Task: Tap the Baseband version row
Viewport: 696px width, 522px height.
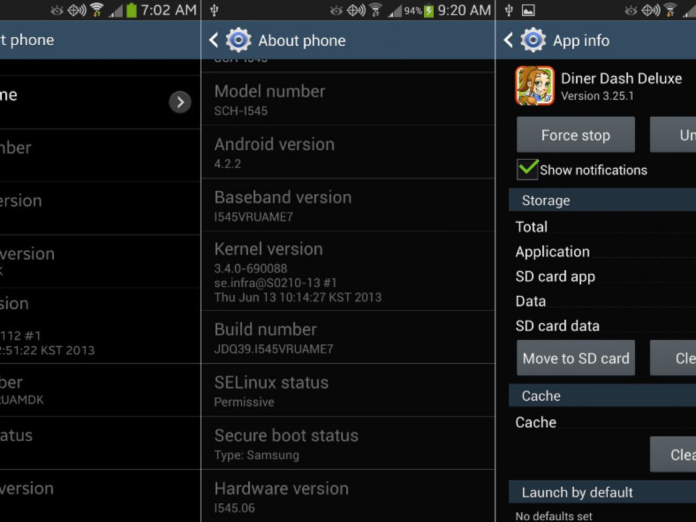Action: click(348, 205)
